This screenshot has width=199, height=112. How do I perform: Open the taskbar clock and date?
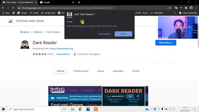coord(185,109)
